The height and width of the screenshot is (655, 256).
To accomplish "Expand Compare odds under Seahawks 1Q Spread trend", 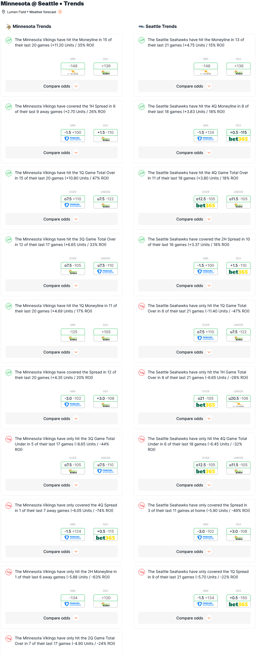I will (x=194, y=618).
